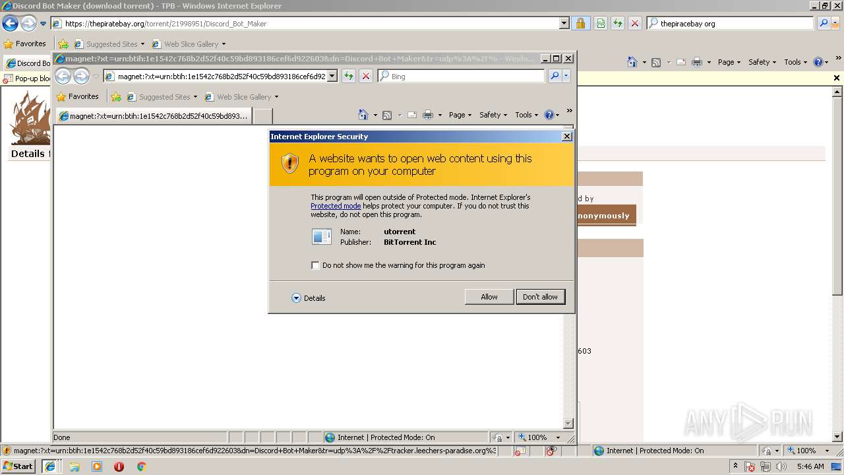Click Read Mail icon in main window

681,62
